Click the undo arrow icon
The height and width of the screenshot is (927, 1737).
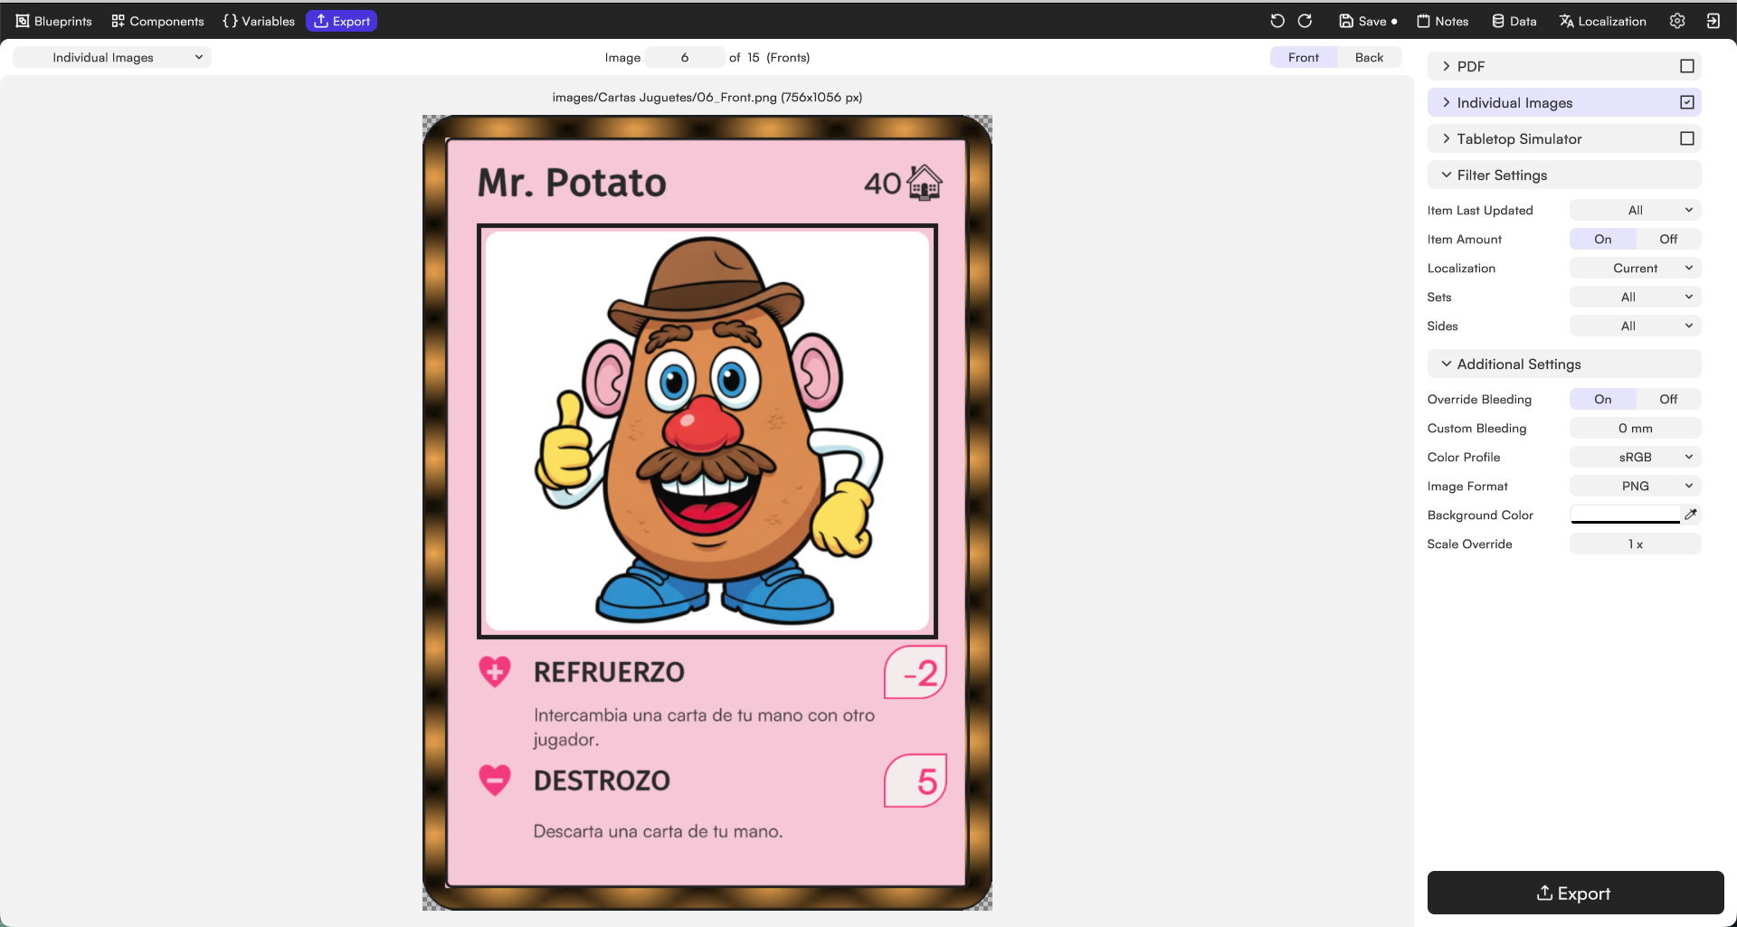(x=1277, y=21)
